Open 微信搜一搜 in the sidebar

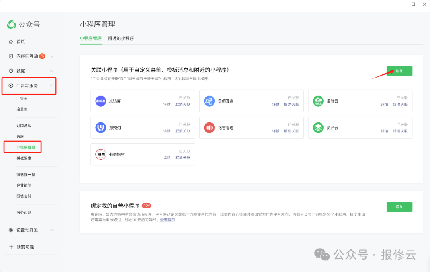(26, 175)
